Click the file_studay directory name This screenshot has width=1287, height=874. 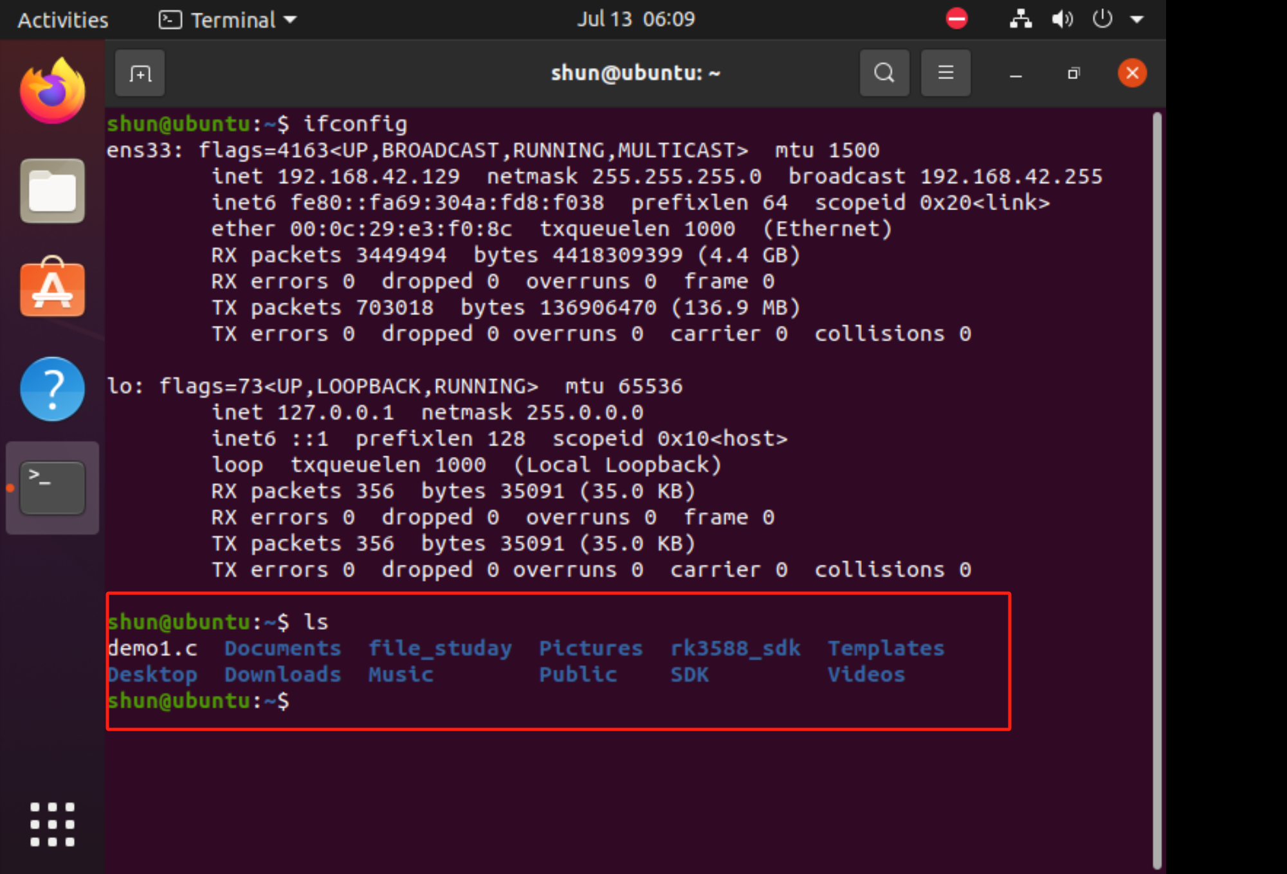tap(440, 649)
